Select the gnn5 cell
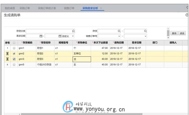This screenshot has height=115, width=189. (27, 65)
